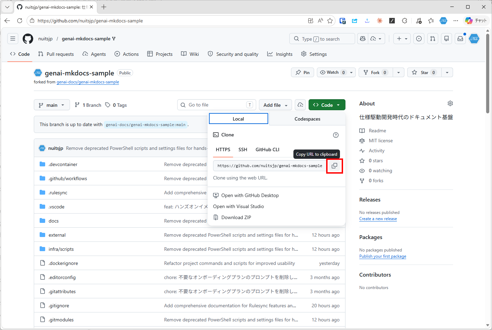Open the GitHub notifications inbox

[x=460, y=39]
